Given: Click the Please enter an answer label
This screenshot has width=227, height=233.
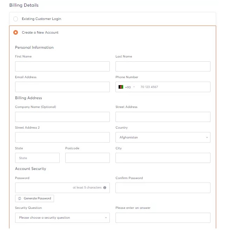Looking at the screenshot, I should pos(133,208).
